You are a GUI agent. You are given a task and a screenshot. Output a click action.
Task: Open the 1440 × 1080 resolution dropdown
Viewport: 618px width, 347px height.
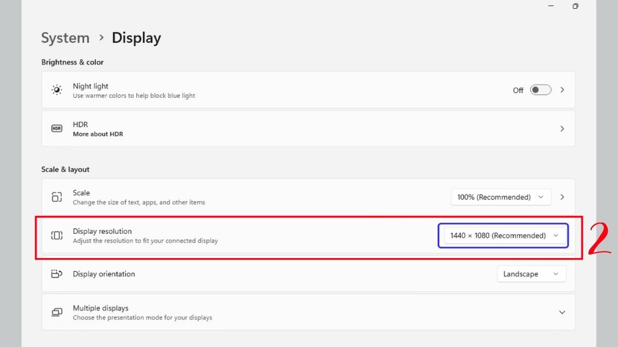[504, 235]
